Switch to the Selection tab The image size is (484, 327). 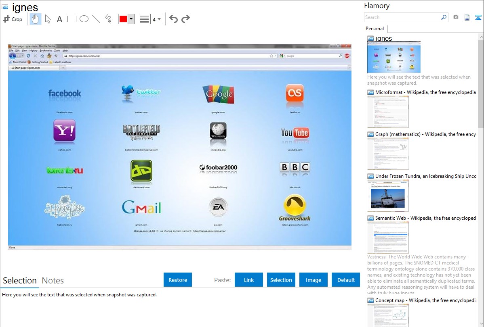[x=20, y=281]
